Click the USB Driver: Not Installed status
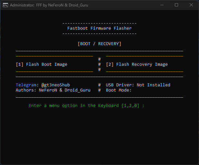 point(138,85)
